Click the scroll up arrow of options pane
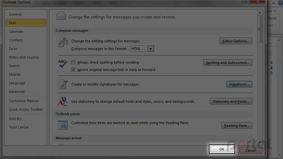The width and height of the screenshot is (283, 159). tap(260, 13)
